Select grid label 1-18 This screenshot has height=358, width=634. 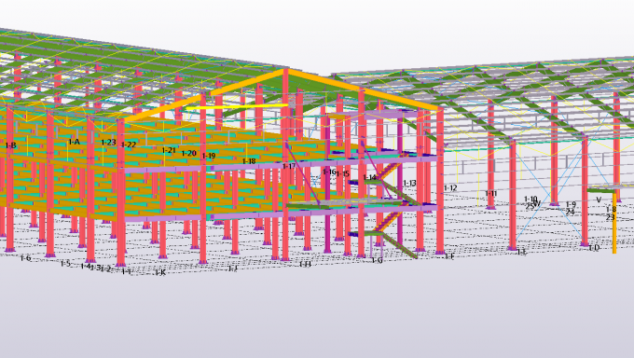[x=249, y=161]
